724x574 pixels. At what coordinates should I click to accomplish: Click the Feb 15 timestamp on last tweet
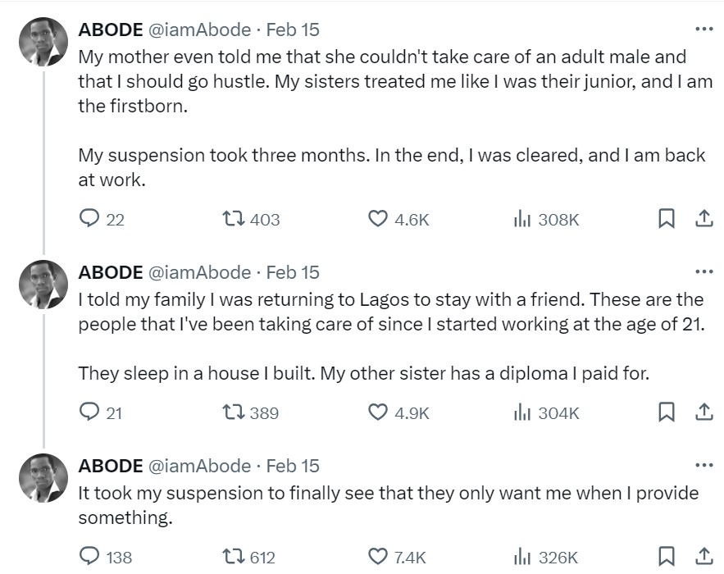[x=294, y=466]
